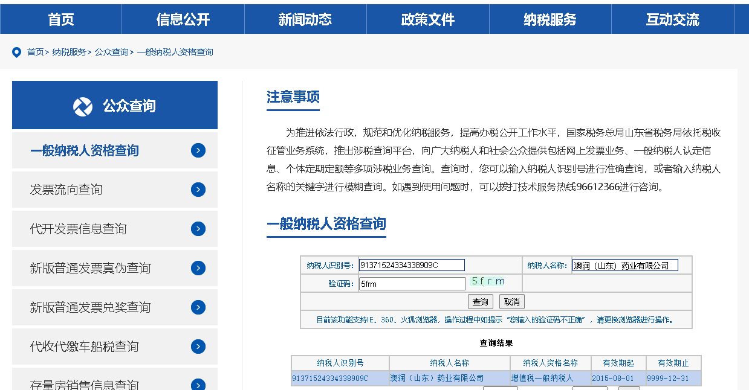
Task: Switch to 互动交流 navigation tab
Action: coord(672,19)
